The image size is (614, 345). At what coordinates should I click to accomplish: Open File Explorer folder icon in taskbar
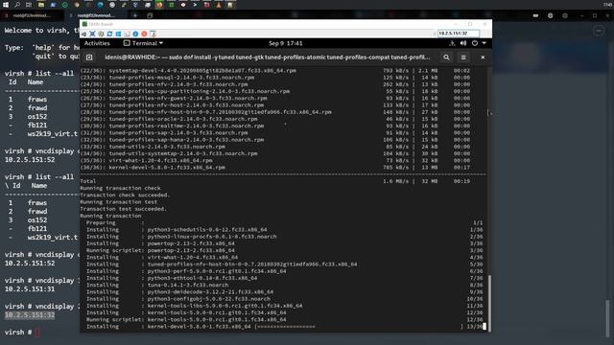40,5
